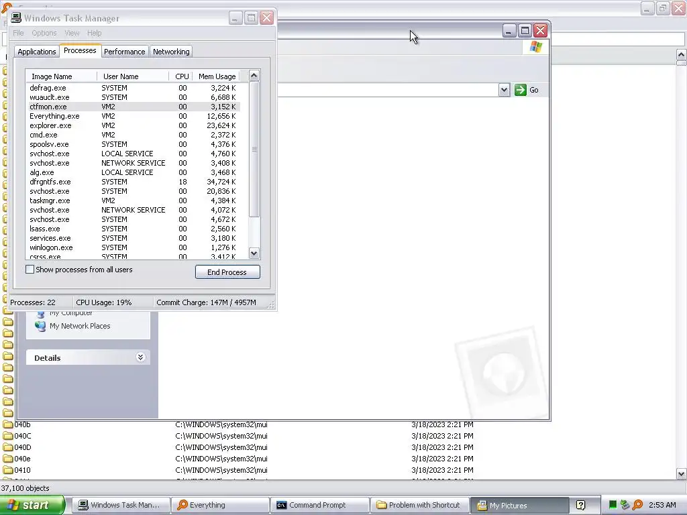The width and height of the screenshot is (687, 515).
Task: Select the alg.exe process row
Action: click(134, 172)
